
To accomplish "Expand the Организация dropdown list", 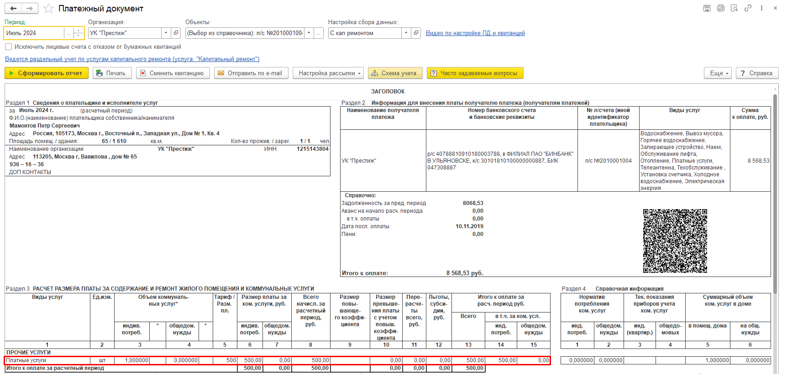I will point(166,33).
